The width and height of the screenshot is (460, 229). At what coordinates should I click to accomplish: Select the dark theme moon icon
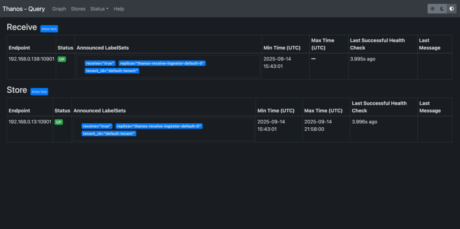point(442,9)
